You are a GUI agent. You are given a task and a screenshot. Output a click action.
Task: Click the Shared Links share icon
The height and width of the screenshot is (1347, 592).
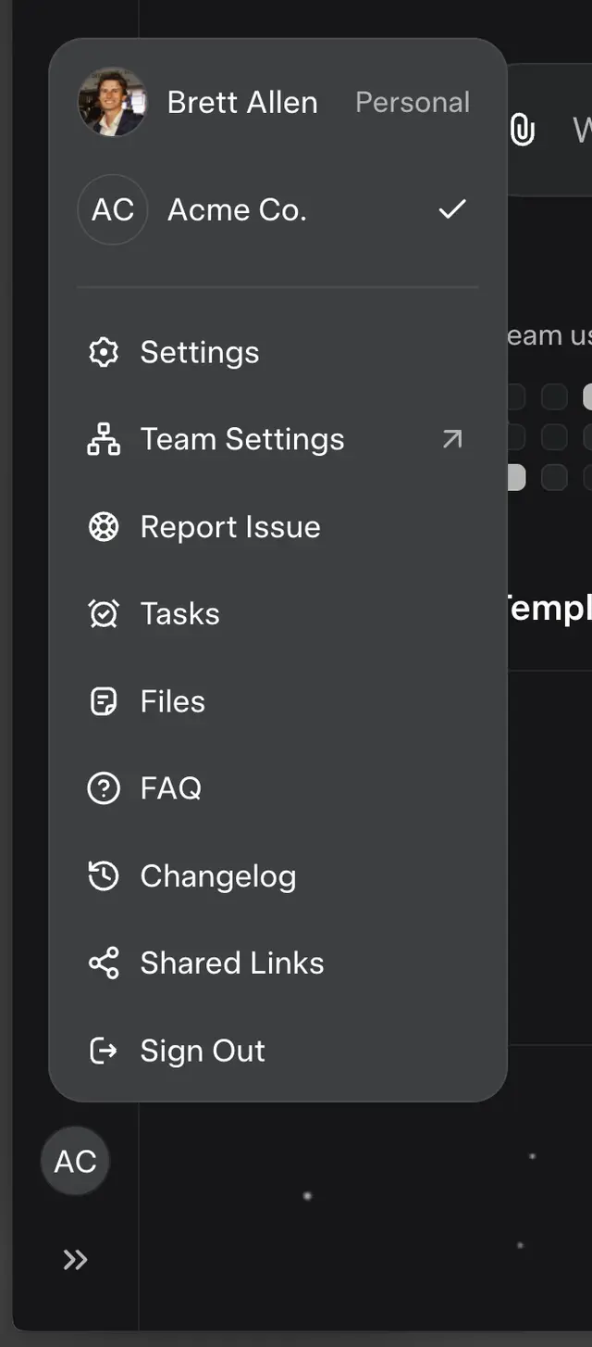pos(104,963)
